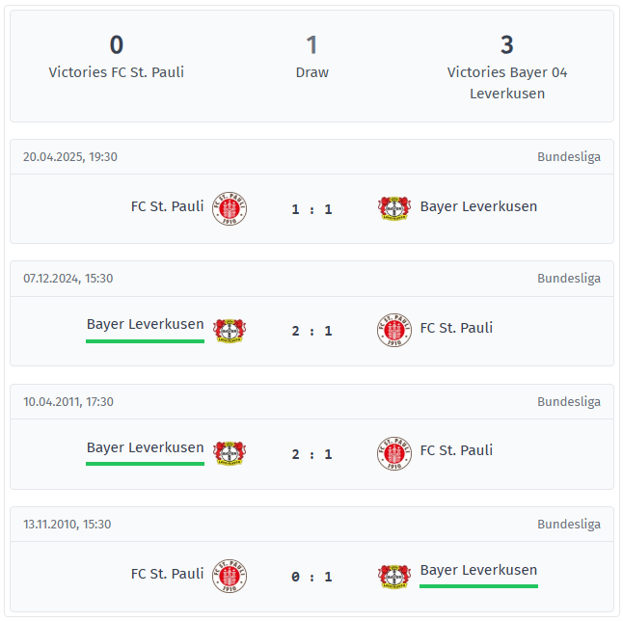Click FC St. Pauli crest in 13.11.2010 match
Image resolution: width=623 pixels, height=621 pixels.
point(230,576)
